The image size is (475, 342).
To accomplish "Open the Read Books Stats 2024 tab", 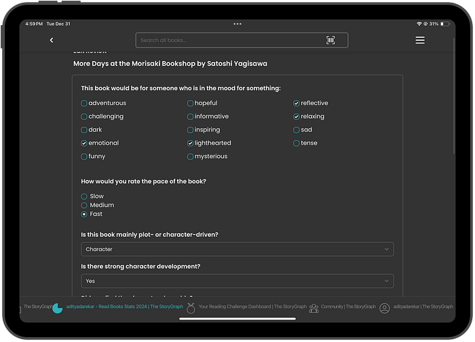I will 124,307.
